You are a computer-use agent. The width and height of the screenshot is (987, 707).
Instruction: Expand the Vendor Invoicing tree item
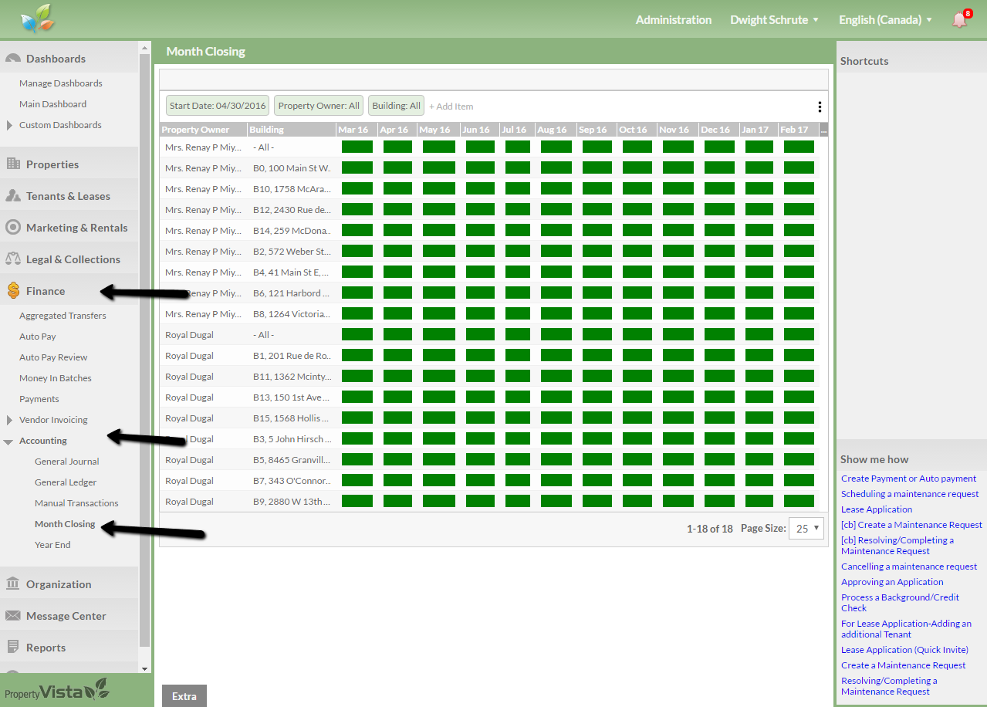tap(9, 420)
